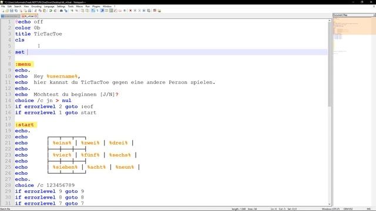Click the Replace toolbar icon
The image size is (376, 211).
pyautogui.click(x=66, y=11)
